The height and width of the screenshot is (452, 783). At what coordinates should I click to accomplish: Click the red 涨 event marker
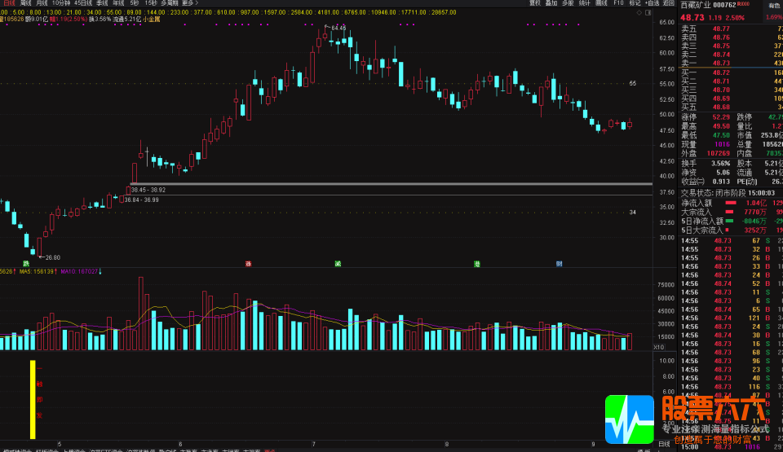tap(248, 263)
